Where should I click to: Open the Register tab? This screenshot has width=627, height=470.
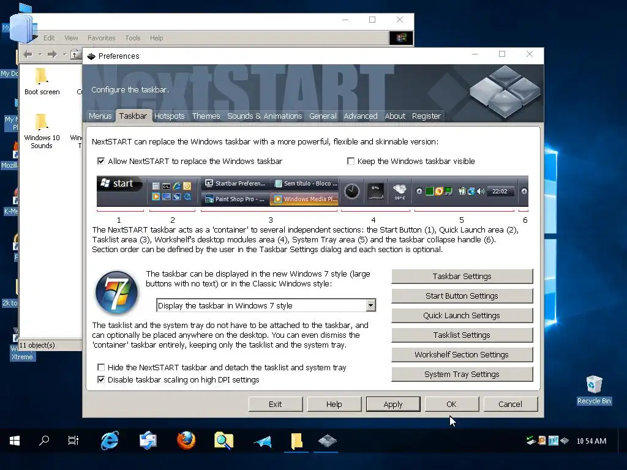426,116
